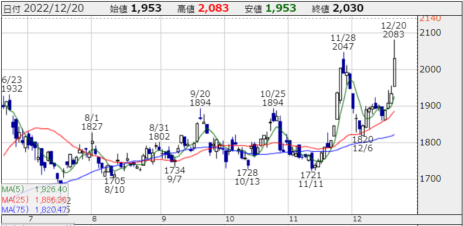Select the 8/1 1827 high annotation
Image resolution: width=463 pixels, height=226 pixels.
pos(92,122)
